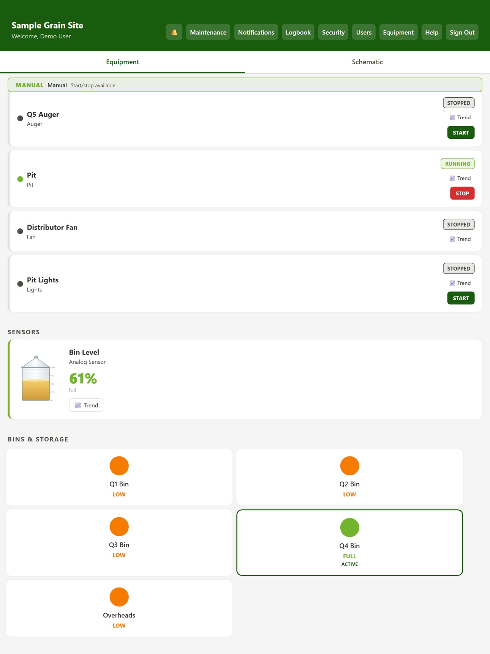Start the Q5 Auger
Screen dimensions: 490x654
point(461,133)
